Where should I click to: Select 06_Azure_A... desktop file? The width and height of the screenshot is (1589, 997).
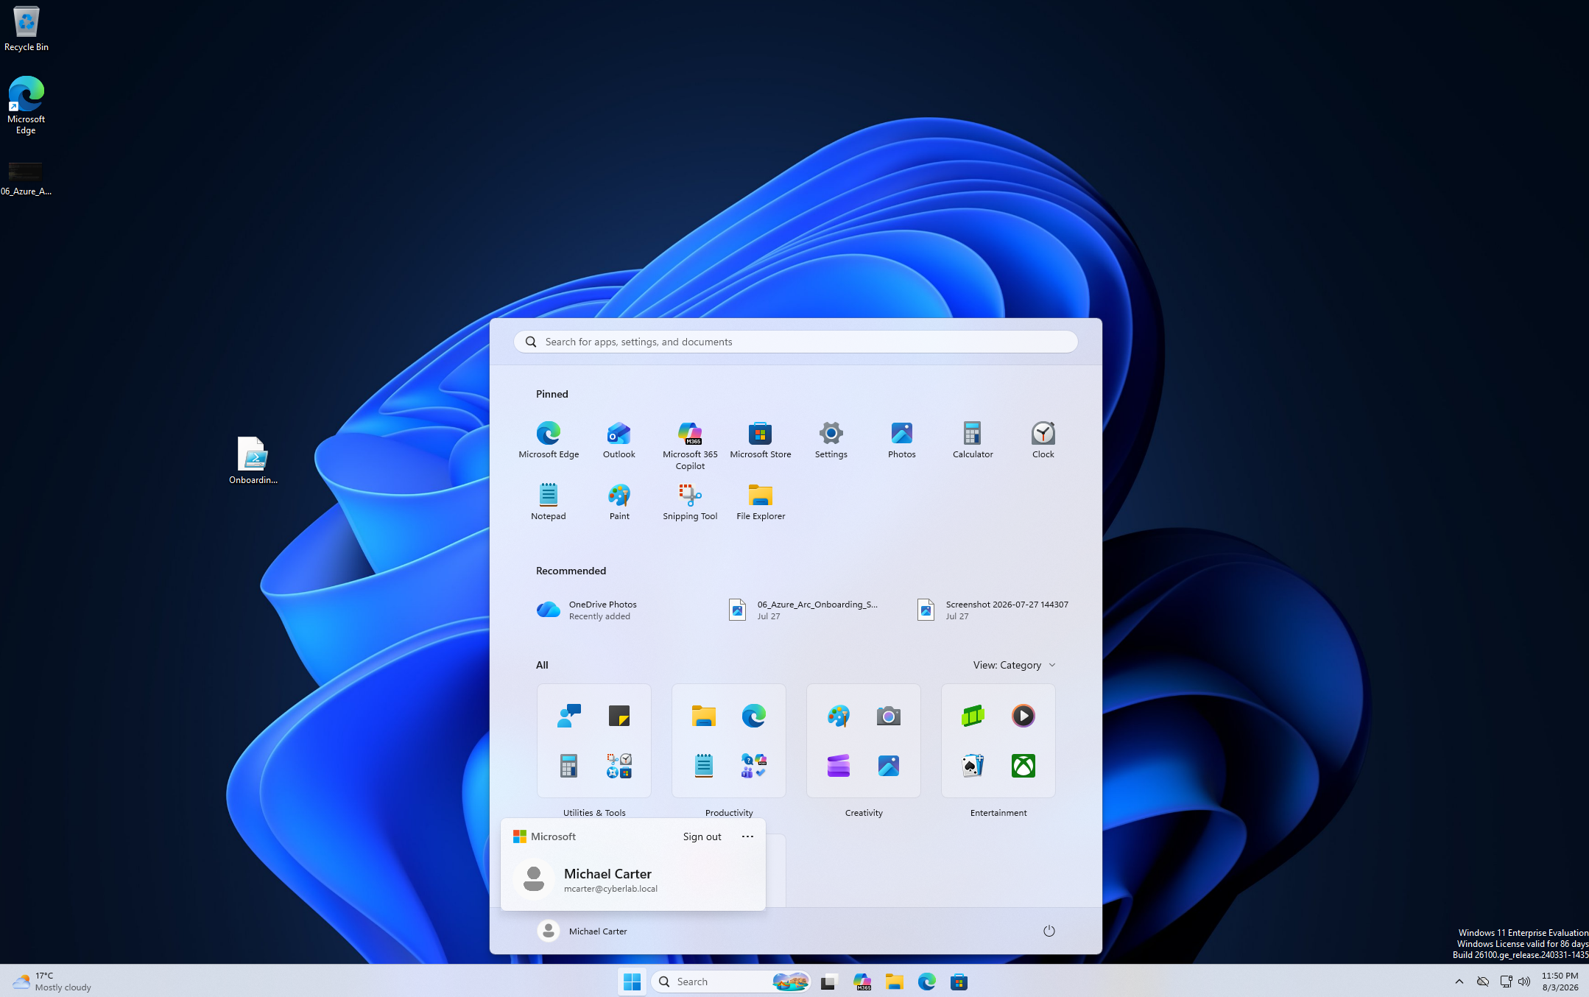pos(27,179)
